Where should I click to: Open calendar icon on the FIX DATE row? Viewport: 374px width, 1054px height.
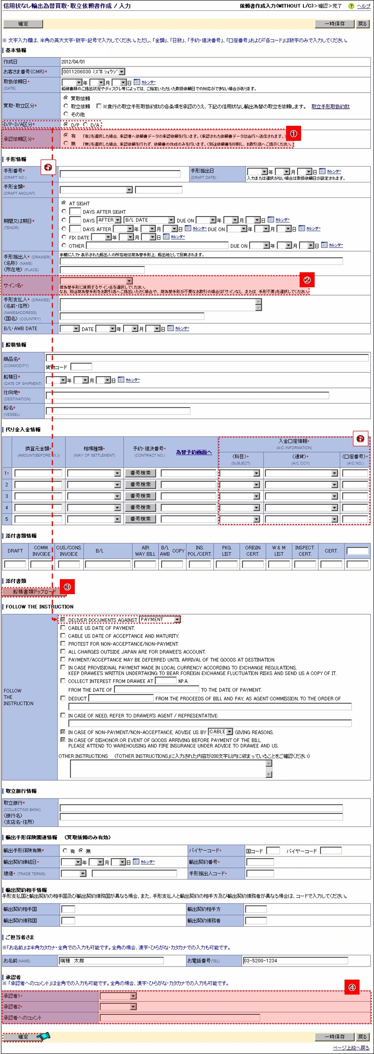click(166, 237)
